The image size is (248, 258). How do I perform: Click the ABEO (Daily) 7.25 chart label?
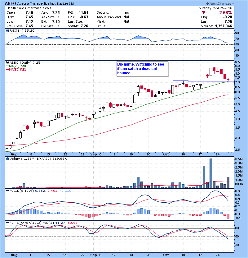coord(25,62)
